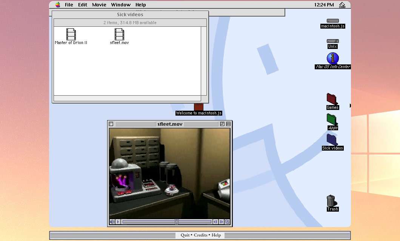Open the Apple menu
The image size is (400, 241).
pos(58,5)
